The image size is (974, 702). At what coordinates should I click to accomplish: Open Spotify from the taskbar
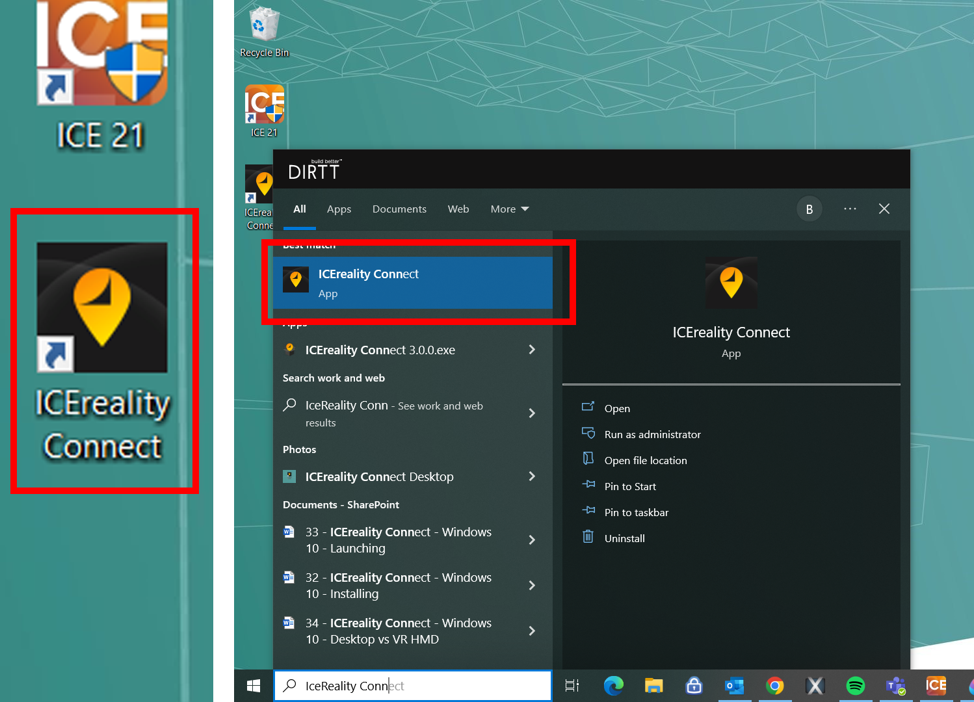pyautogui.click(x=855, y=686)
